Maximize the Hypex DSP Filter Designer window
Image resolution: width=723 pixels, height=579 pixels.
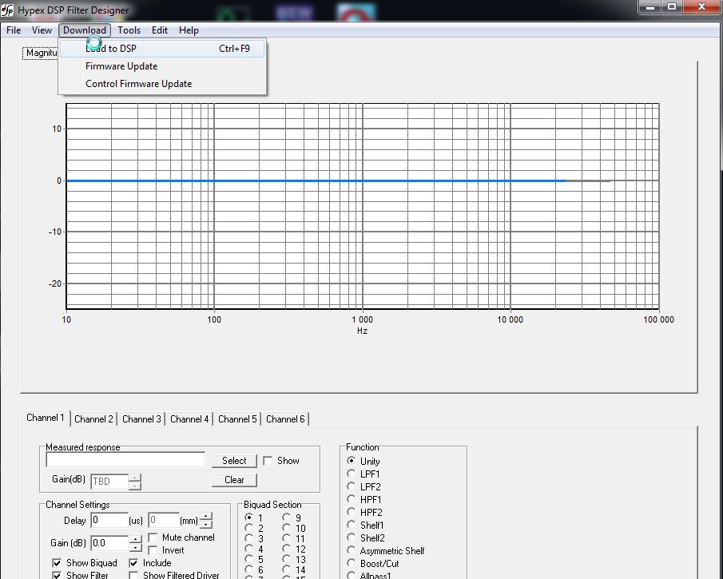(x=672, y=7)
